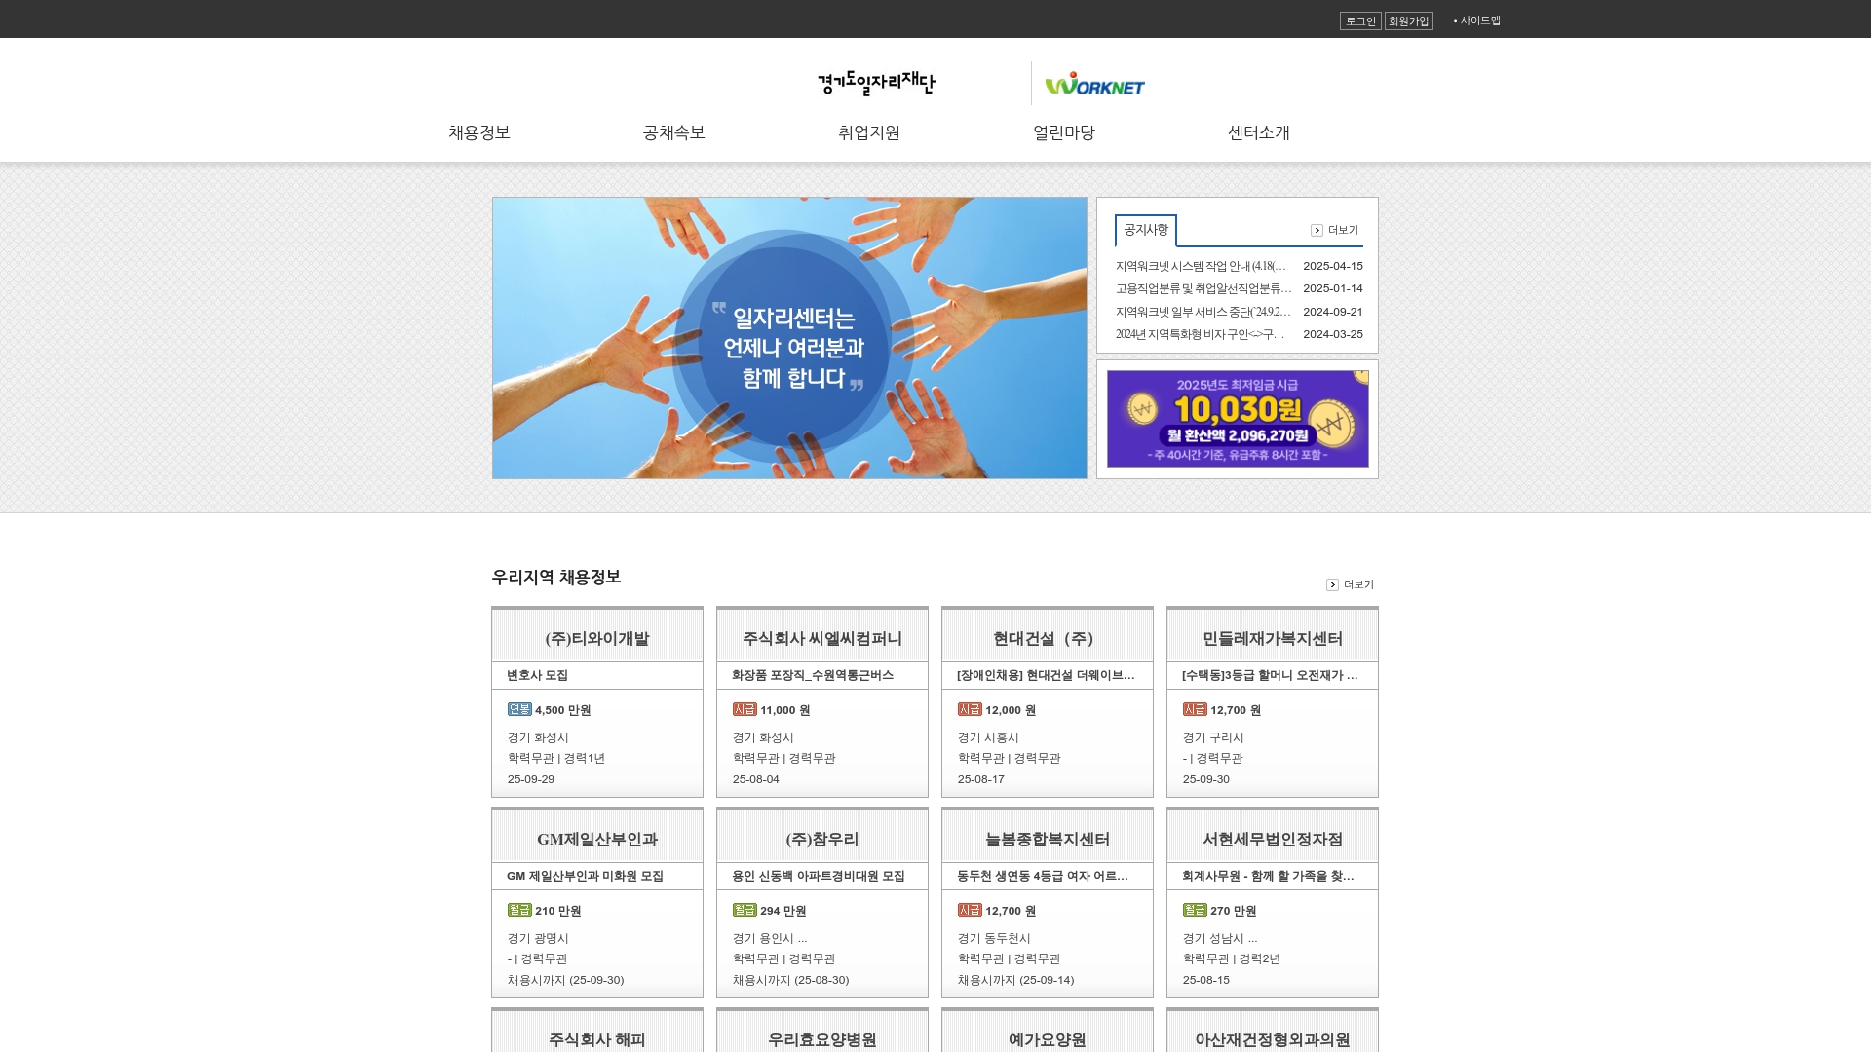Click 더보기 arrow icon in notices
1871x1052 pixels.
point(1317,231)
